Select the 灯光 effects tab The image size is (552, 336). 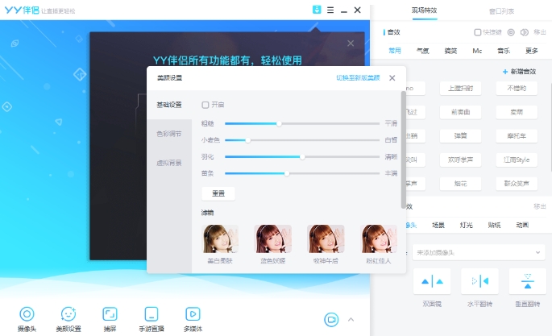(x=466, y=225)
